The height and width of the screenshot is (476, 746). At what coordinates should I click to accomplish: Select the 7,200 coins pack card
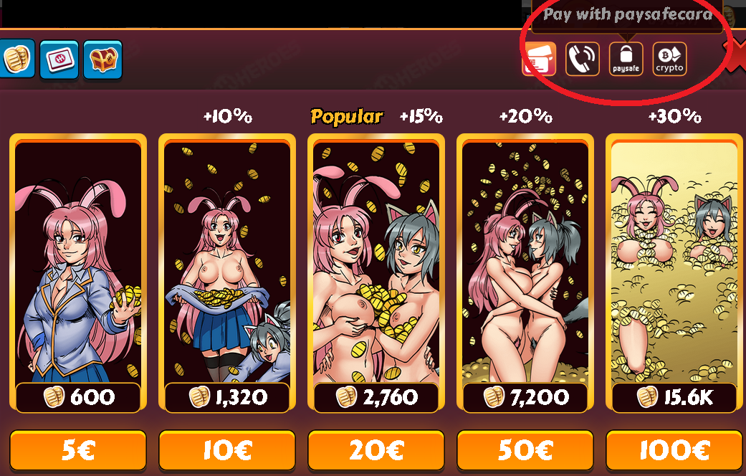pos(525,273)
